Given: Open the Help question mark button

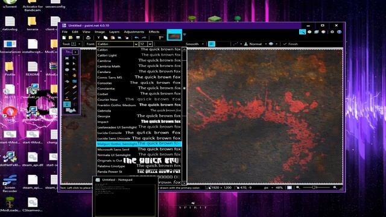Looking at the screenshot, I should pos(339,32).
